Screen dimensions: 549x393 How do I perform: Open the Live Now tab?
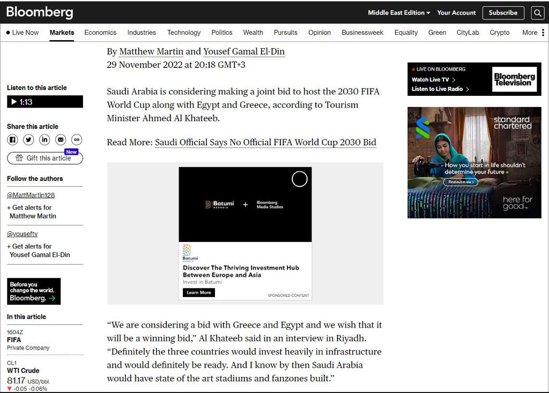click(23, 33)
